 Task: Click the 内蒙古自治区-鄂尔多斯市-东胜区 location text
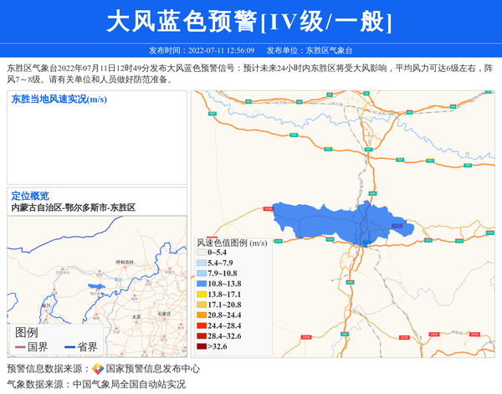tap(74, 207)
